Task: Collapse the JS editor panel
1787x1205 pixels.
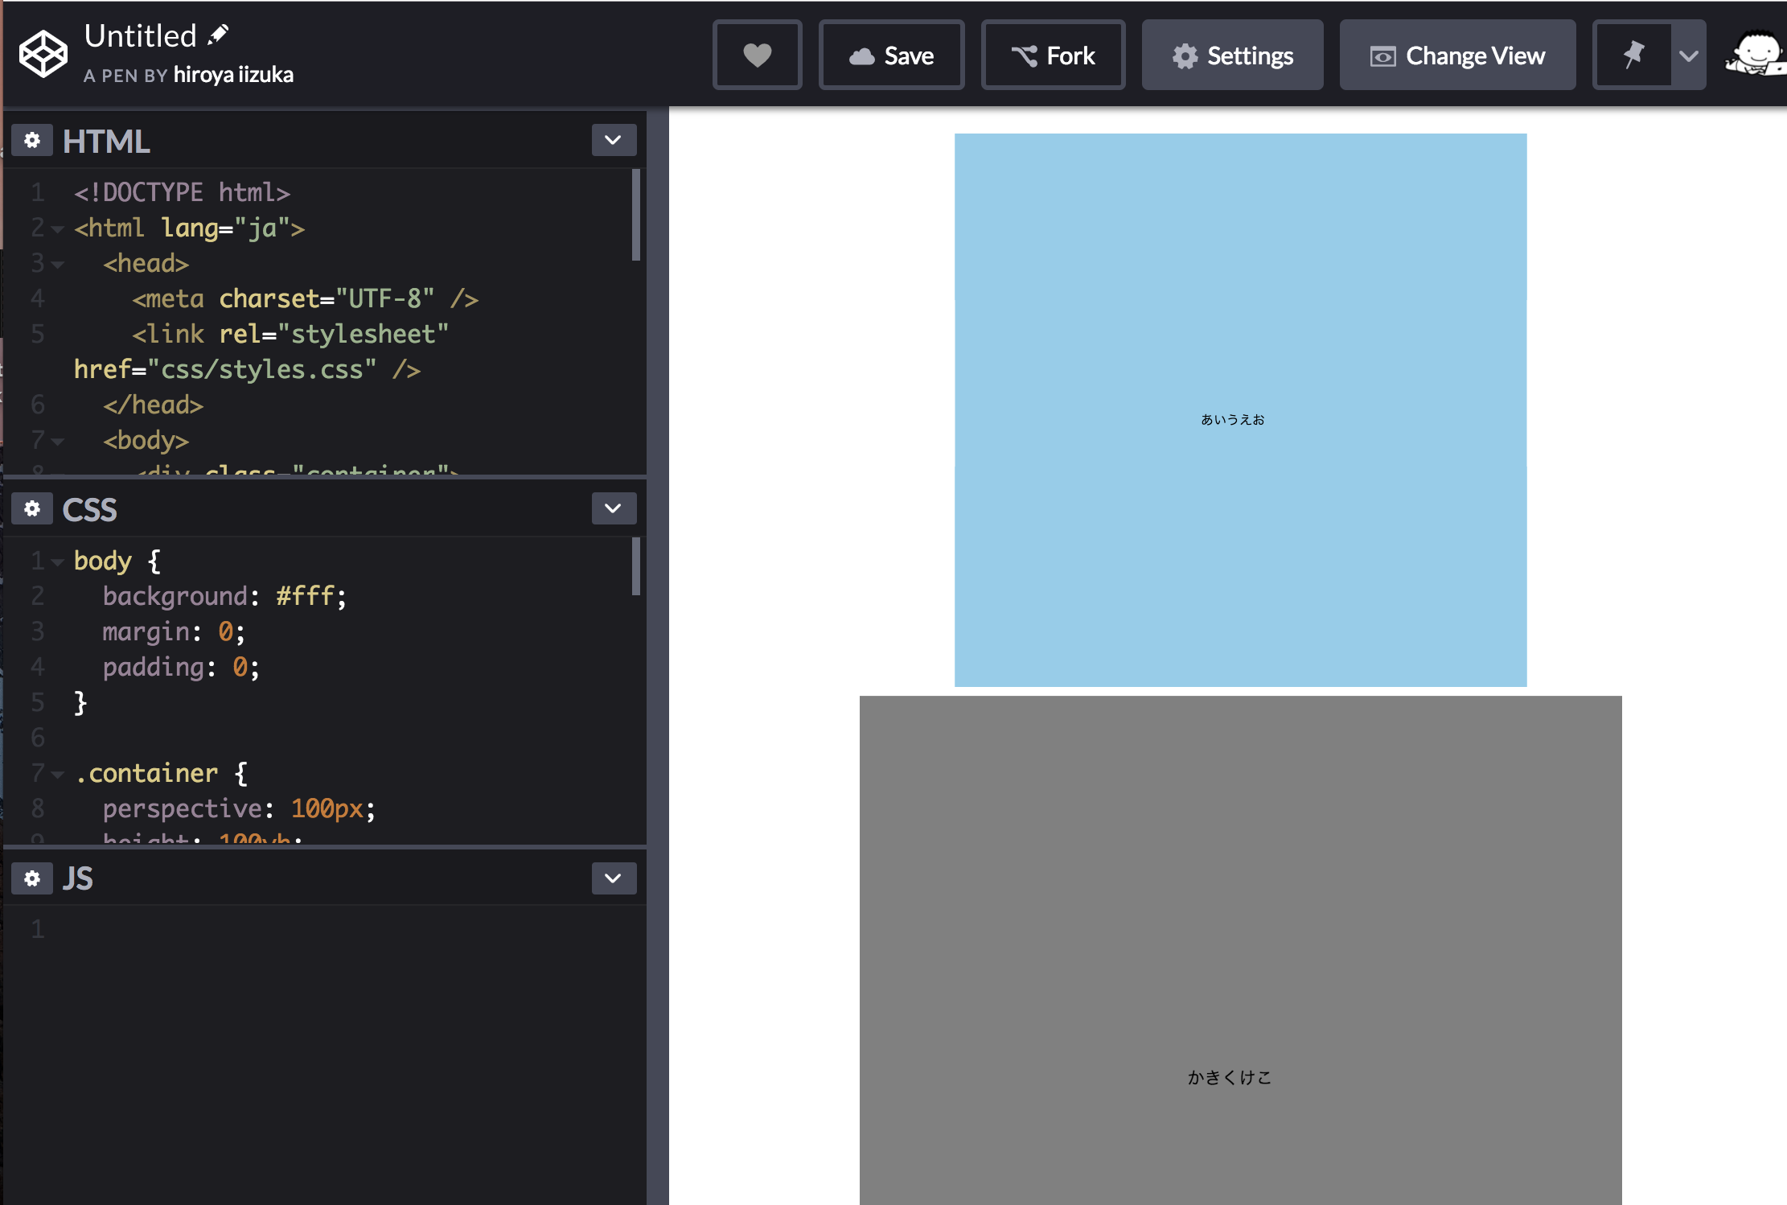Action: (613, 878)
